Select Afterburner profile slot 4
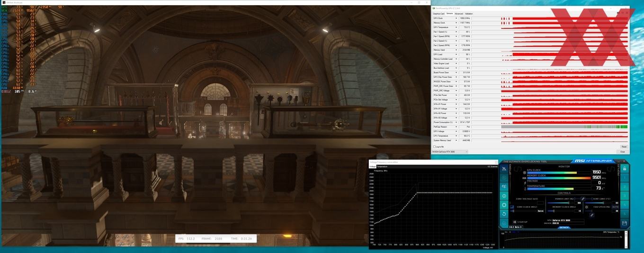 click(625, 205)
